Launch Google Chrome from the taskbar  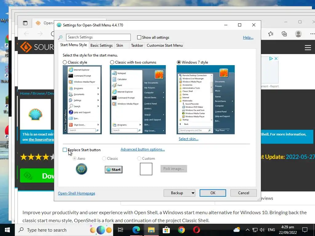click(181, 230)
